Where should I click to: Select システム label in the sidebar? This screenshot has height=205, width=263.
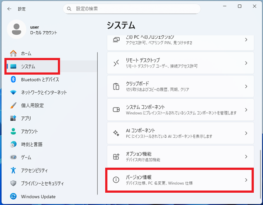28,67
